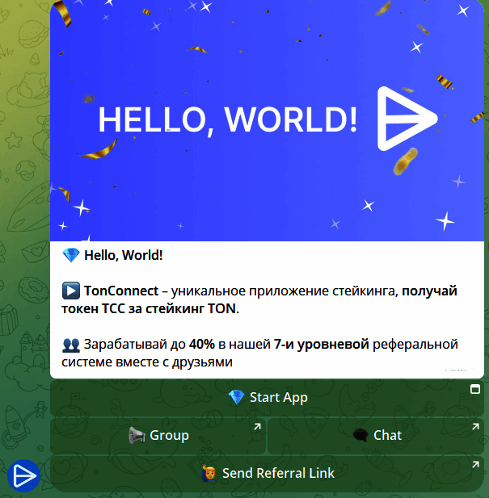Click the bold text "7-и уровневой"

coord(322,345)
